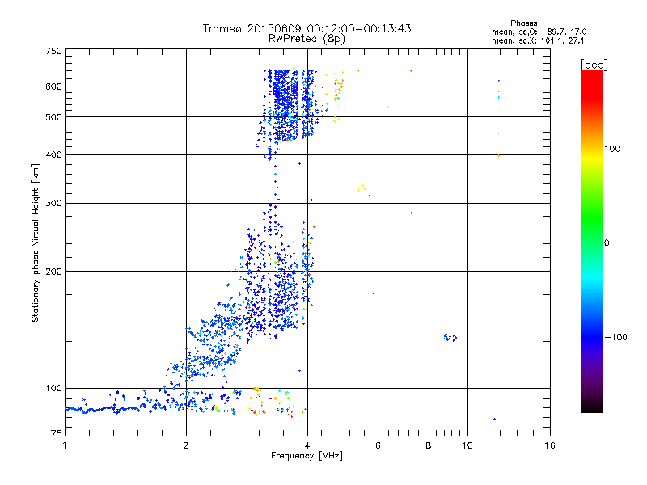Image resolution: width=647 pixels, height=485 pixels.
Task: Click the x-axis tick label '8'
Action: [x=429, y=445]
